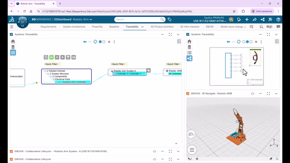The width and height of the screenshot is (290, 163).
Task: Switch to the 3D Product Architect tab
Action: coord(162,27)
